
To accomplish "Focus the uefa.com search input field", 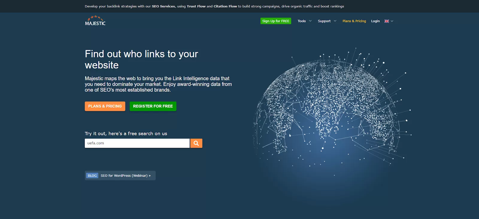I will [x=137, y=143].
